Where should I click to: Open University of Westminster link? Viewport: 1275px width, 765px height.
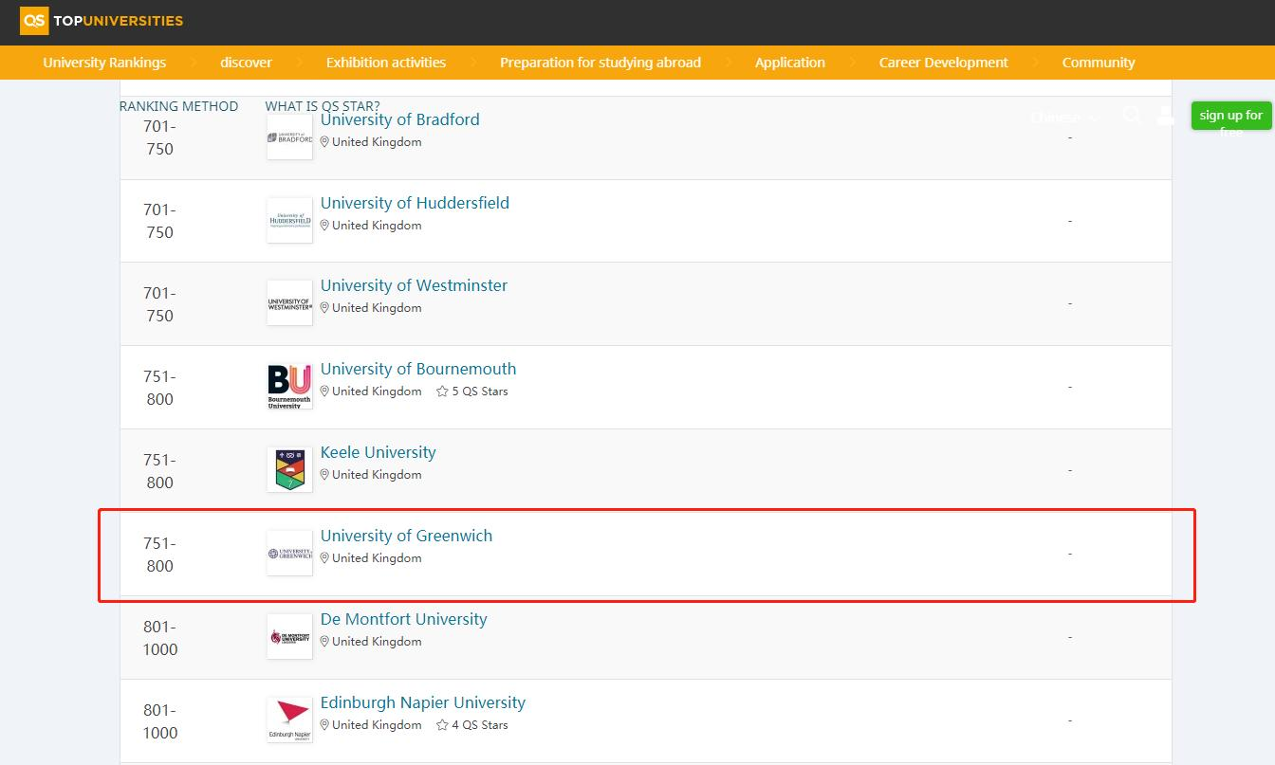click(x=414, y=285)
